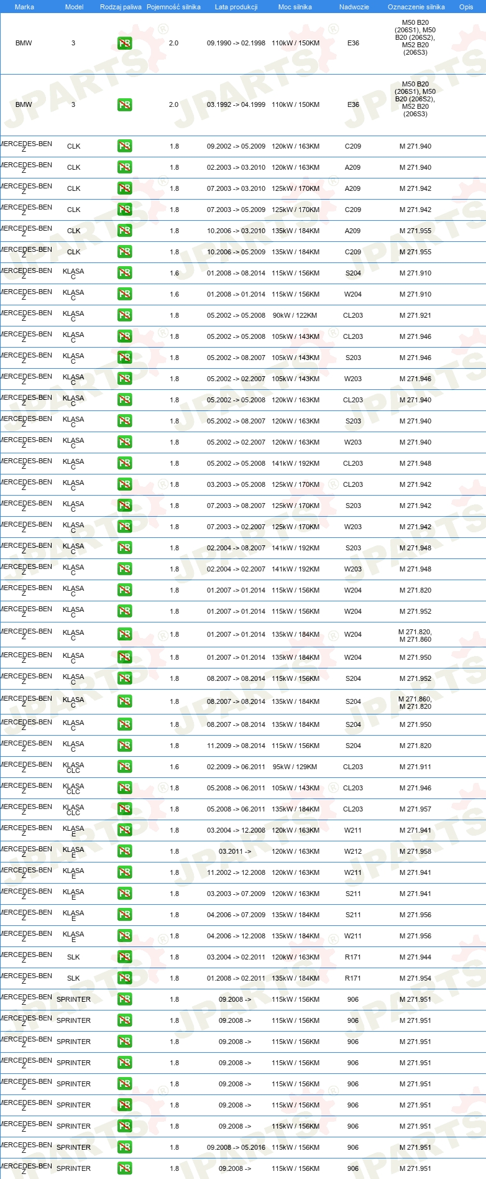Click petrol icon in KLASA CLC M 271.911 row

pos(124,767)
